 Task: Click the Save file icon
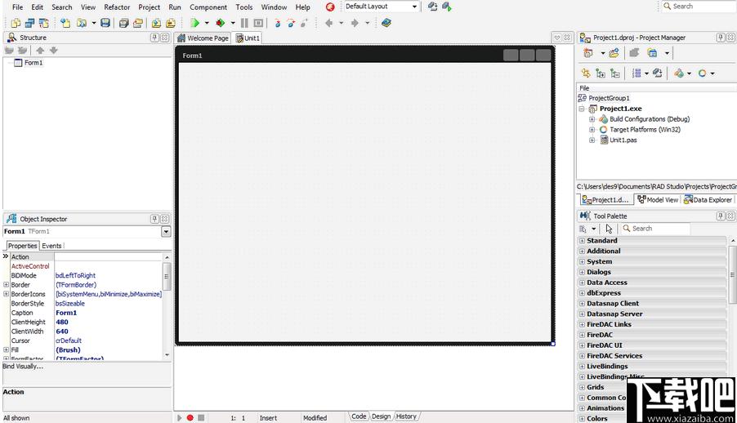105,23
